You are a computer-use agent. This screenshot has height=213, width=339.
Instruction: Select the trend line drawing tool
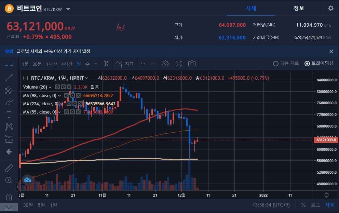[x=9, y=77]
